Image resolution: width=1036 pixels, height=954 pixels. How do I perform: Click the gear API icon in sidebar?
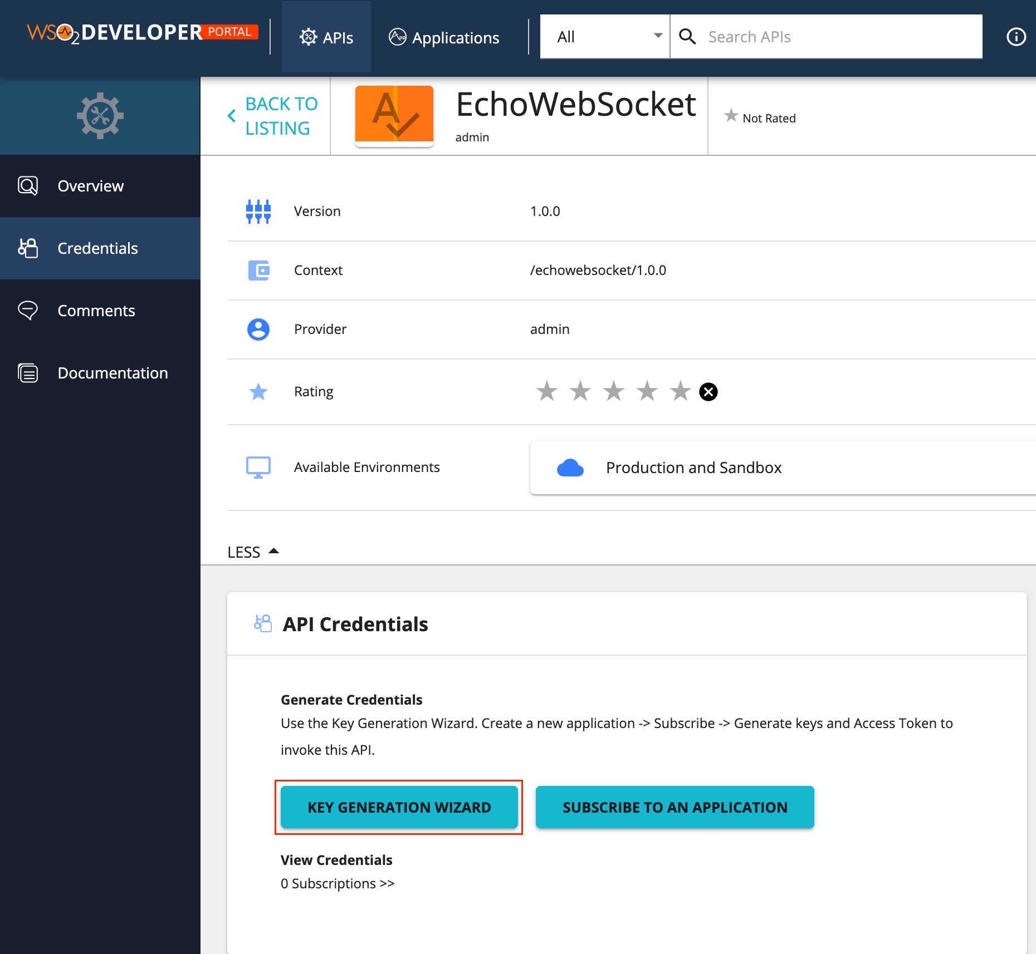point(100,116)
